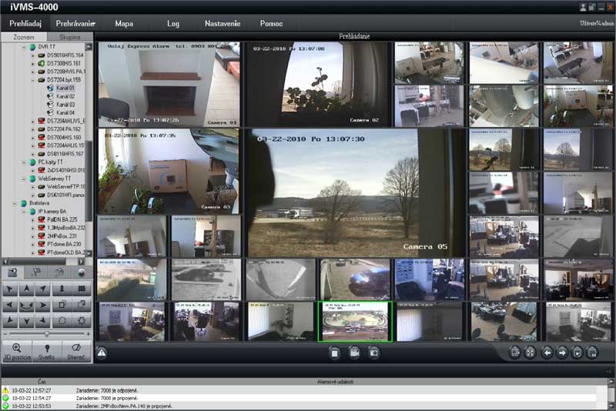Select the green-highlighted stadium camera thumbnail
The height and width of the screenshot is (411, 616).
pyautogui.click(x=355, y=322)
